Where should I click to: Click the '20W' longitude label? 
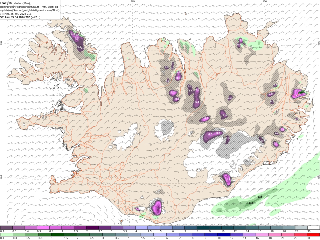[133, 1]
